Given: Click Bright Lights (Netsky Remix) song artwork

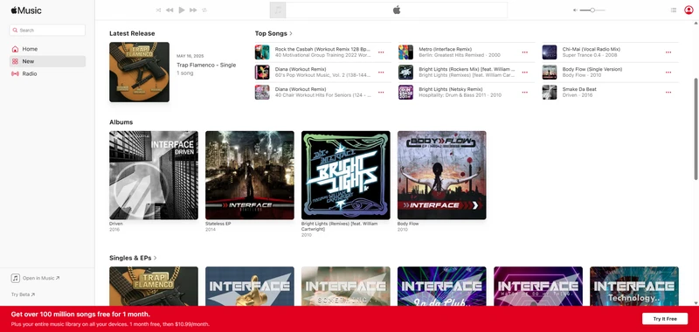Looking at the screenshot, I should pyautogui.click(x=405, y=93).
